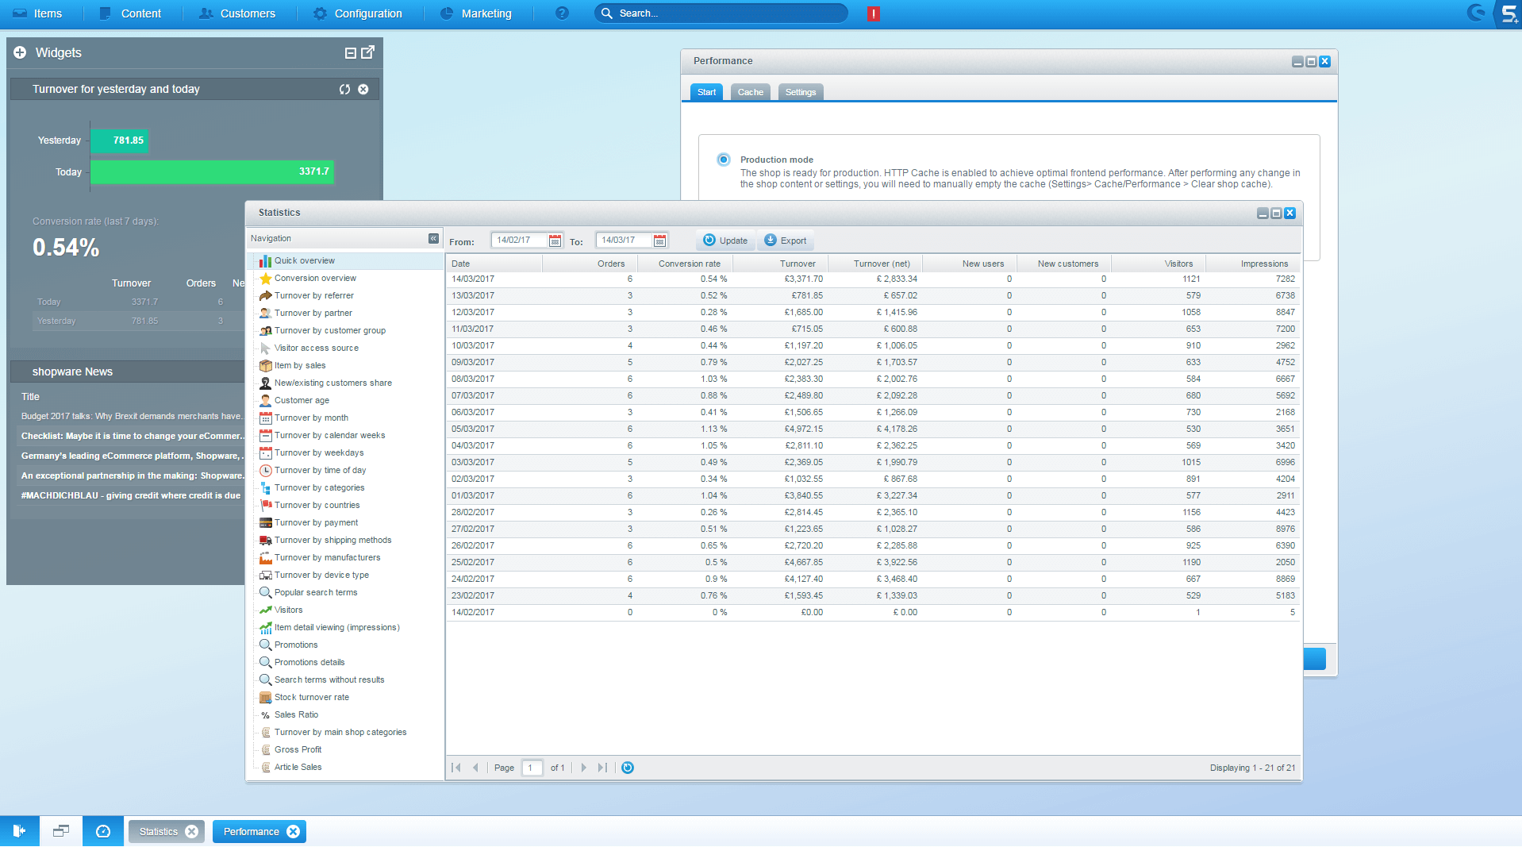Go to last page in Statistics pager
This screenshot has width=1522, height=847.
click(602, 768)
